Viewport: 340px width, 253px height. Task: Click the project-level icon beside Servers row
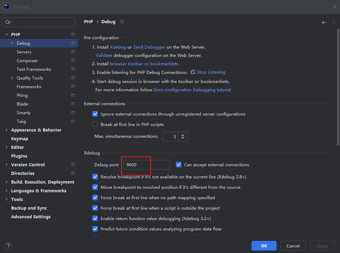(x=73, y=52)
